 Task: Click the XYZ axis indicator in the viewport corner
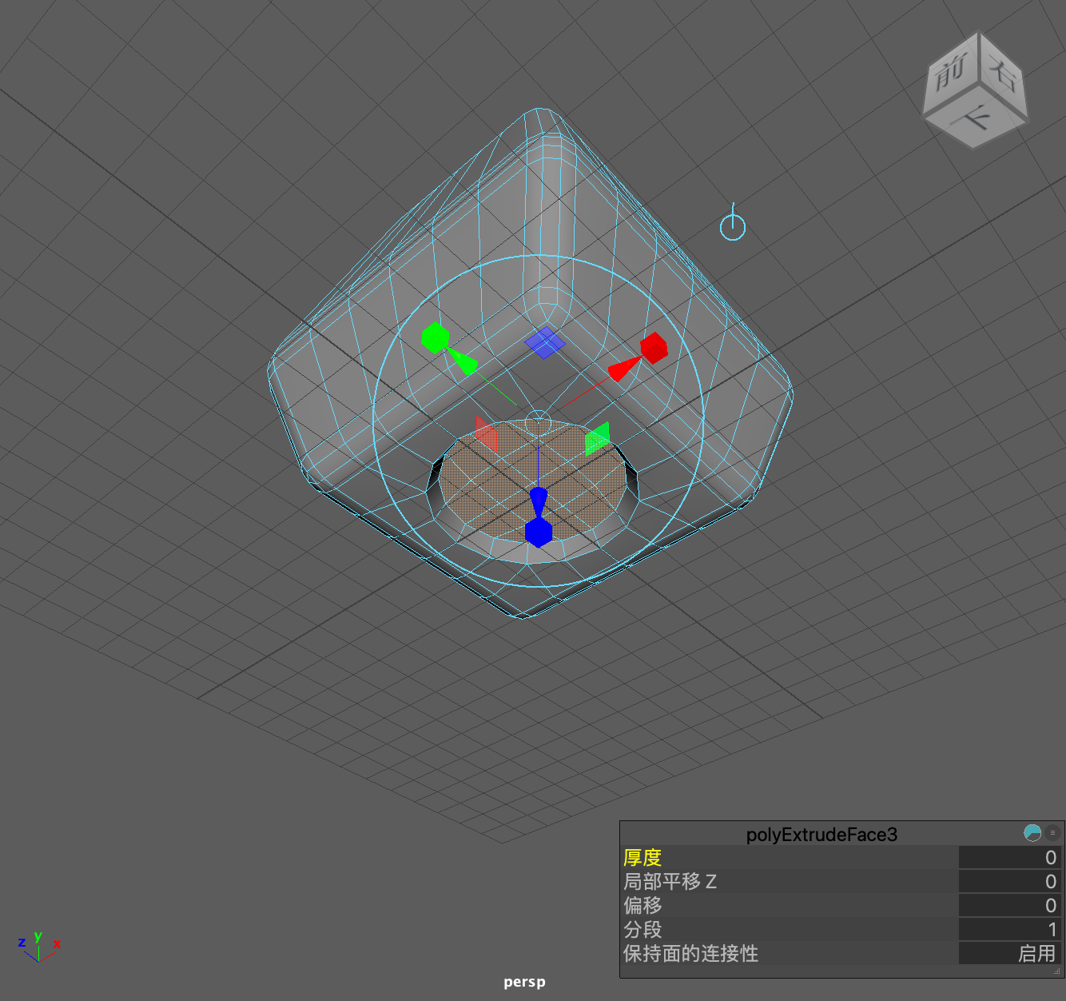pos(39,947)
